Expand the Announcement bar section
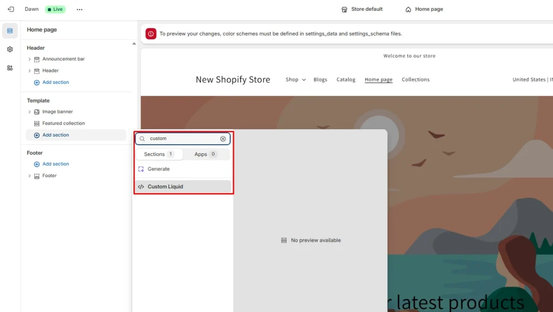 pos(30,59)
